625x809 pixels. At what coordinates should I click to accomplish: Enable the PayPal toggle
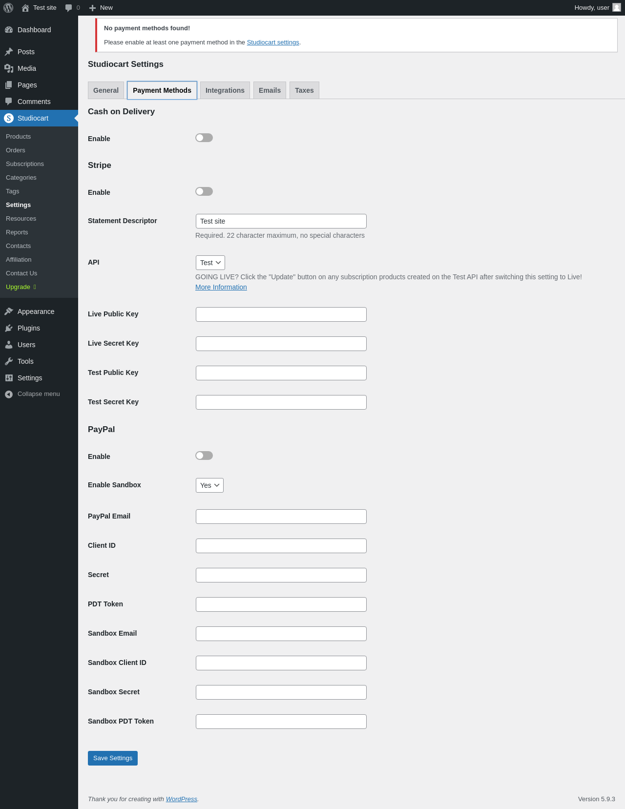(204, 456)
